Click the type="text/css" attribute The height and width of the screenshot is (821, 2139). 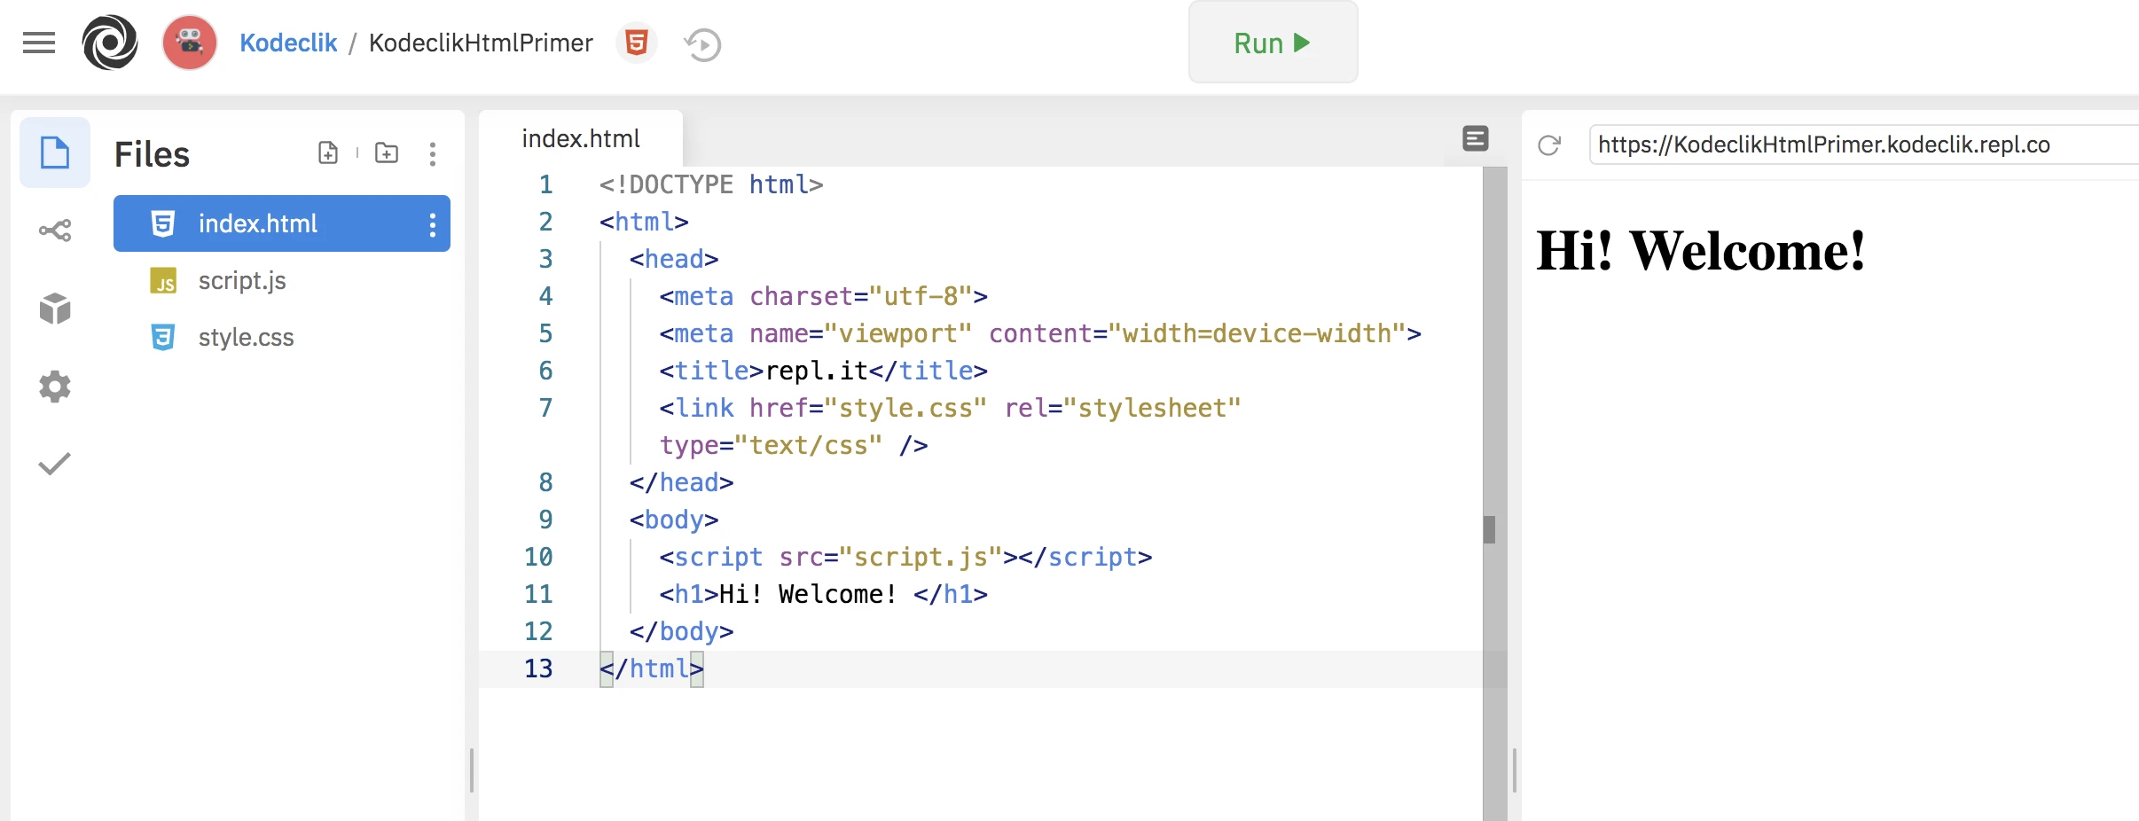click(x=771, y=445)
